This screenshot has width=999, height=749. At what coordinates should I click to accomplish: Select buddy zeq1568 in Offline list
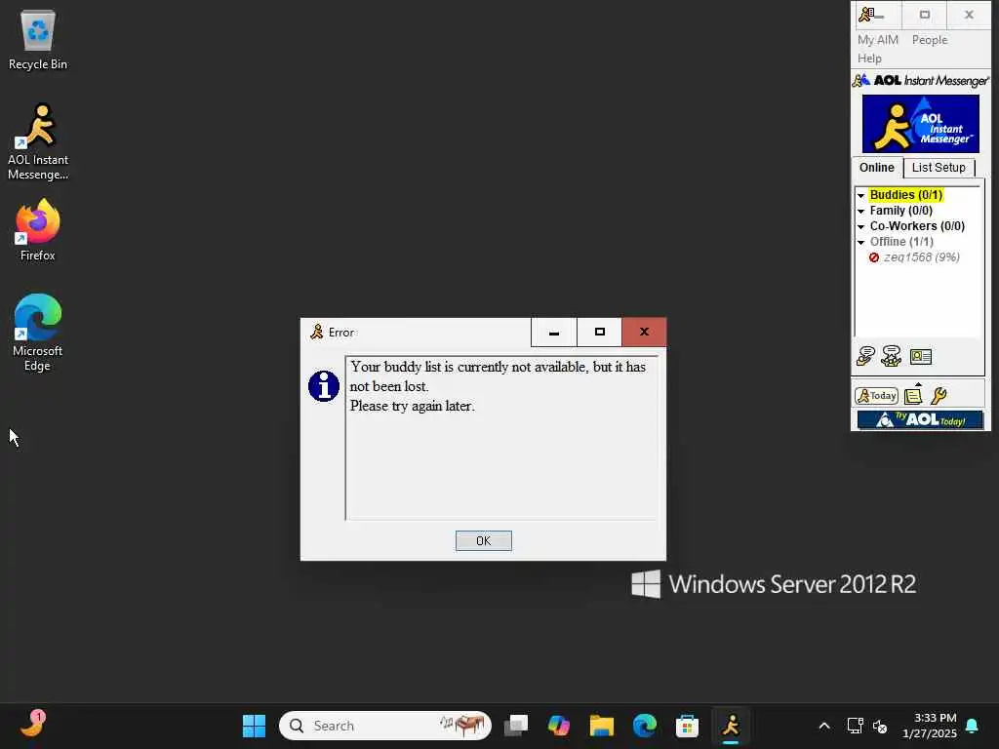point(921,257)
